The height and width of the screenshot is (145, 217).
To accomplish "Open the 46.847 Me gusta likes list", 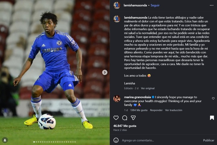I will (125, 126).
